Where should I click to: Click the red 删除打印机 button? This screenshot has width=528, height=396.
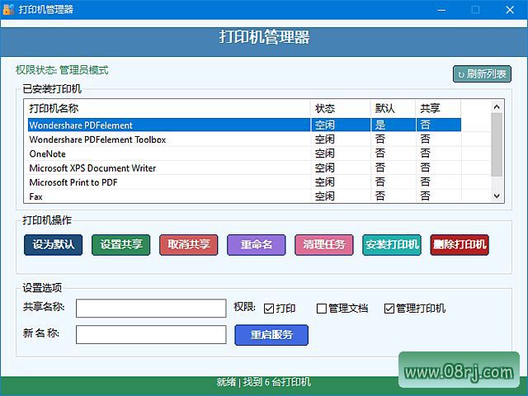point(460,244)
